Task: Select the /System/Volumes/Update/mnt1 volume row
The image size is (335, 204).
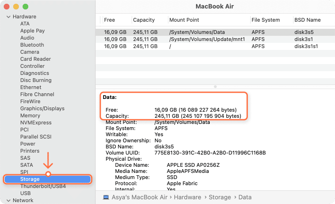Action: [215, 39]
